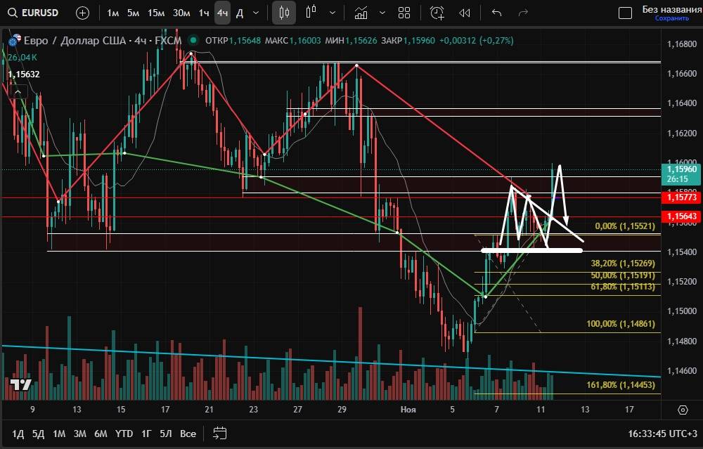This screenshot has width=703, height=449.
Task: Open the price scale settings gear
Action: (x=683, y=410)
